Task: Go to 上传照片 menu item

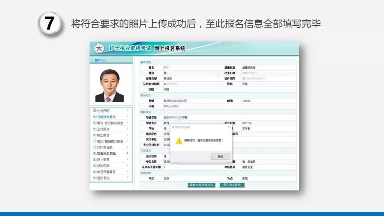Action: coord(103,129)
